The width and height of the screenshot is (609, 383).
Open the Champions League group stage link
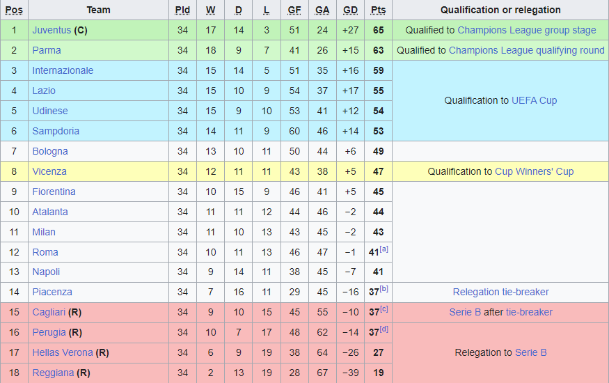click(527, 31)
